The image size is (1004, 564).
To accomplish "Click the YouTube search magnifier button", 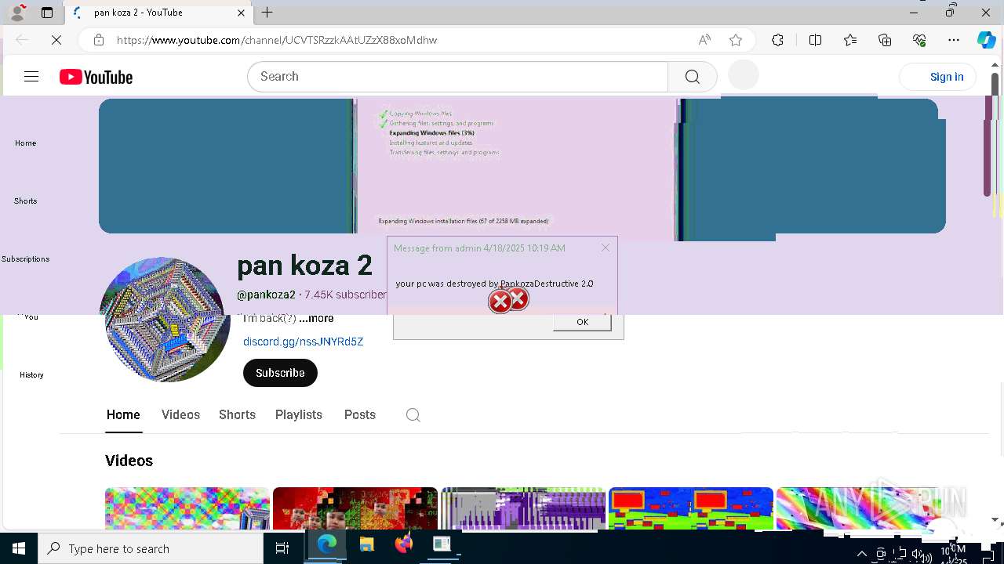I will pyautogui.click(x=693, y=77).
